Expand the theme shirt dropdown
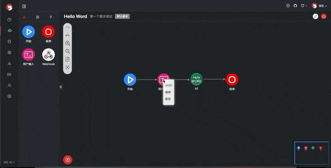This screenshot has width=331, height=168. coord(304,6)
